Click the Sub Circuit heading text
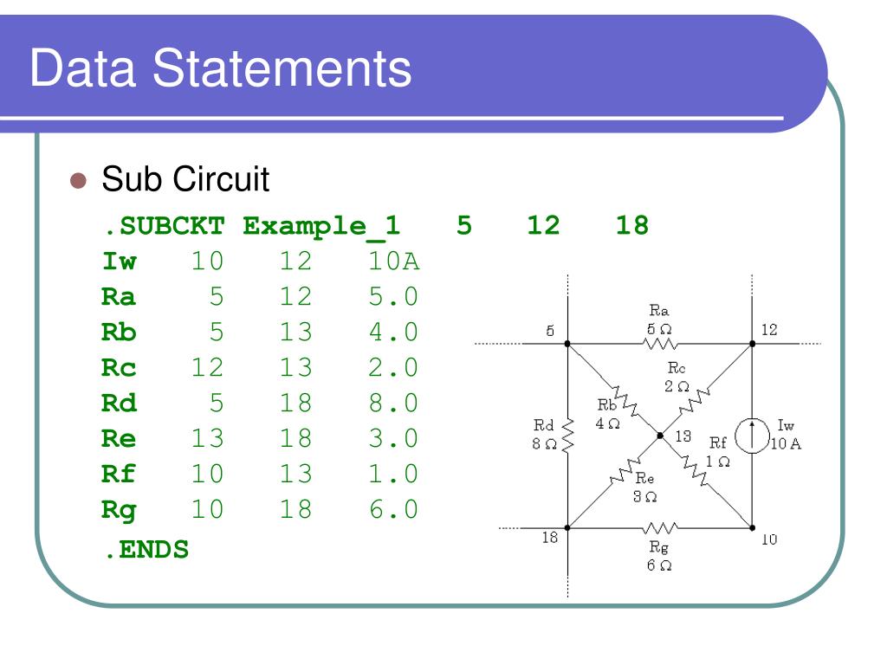Screen dimensions: 887x665 [185, 179]
